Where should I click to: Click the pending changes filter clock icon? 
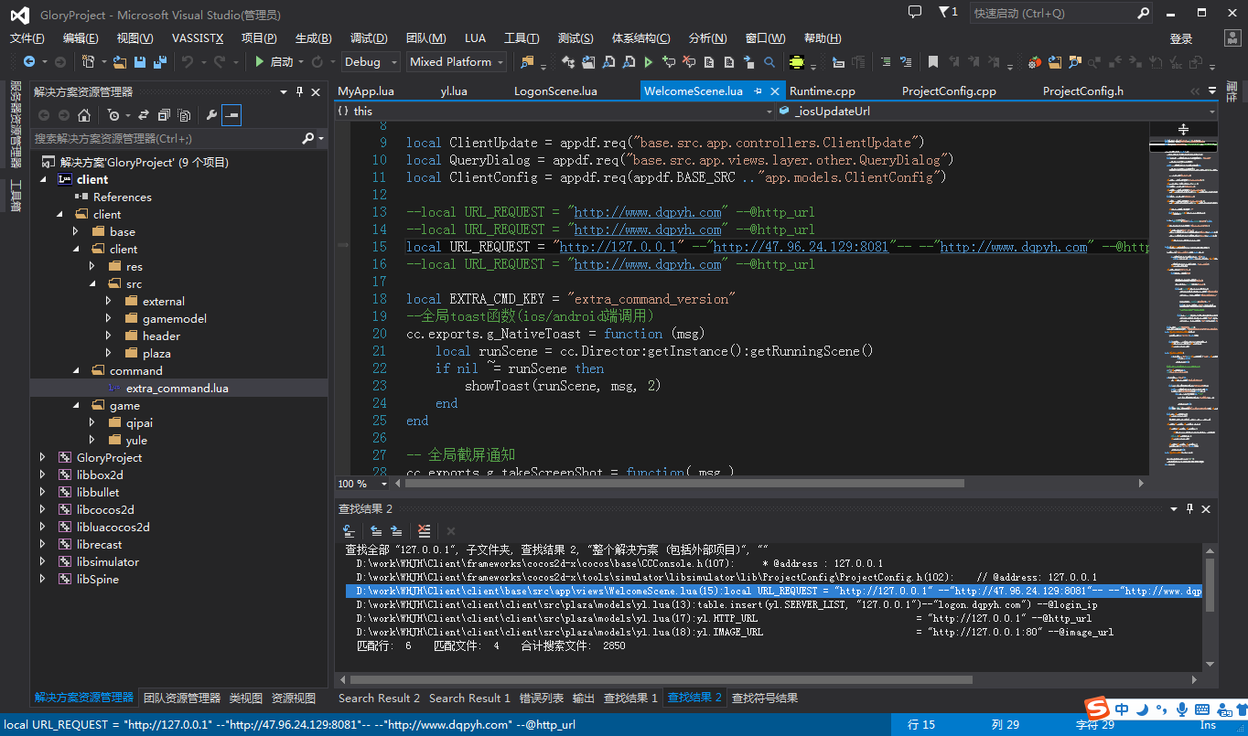113,115
